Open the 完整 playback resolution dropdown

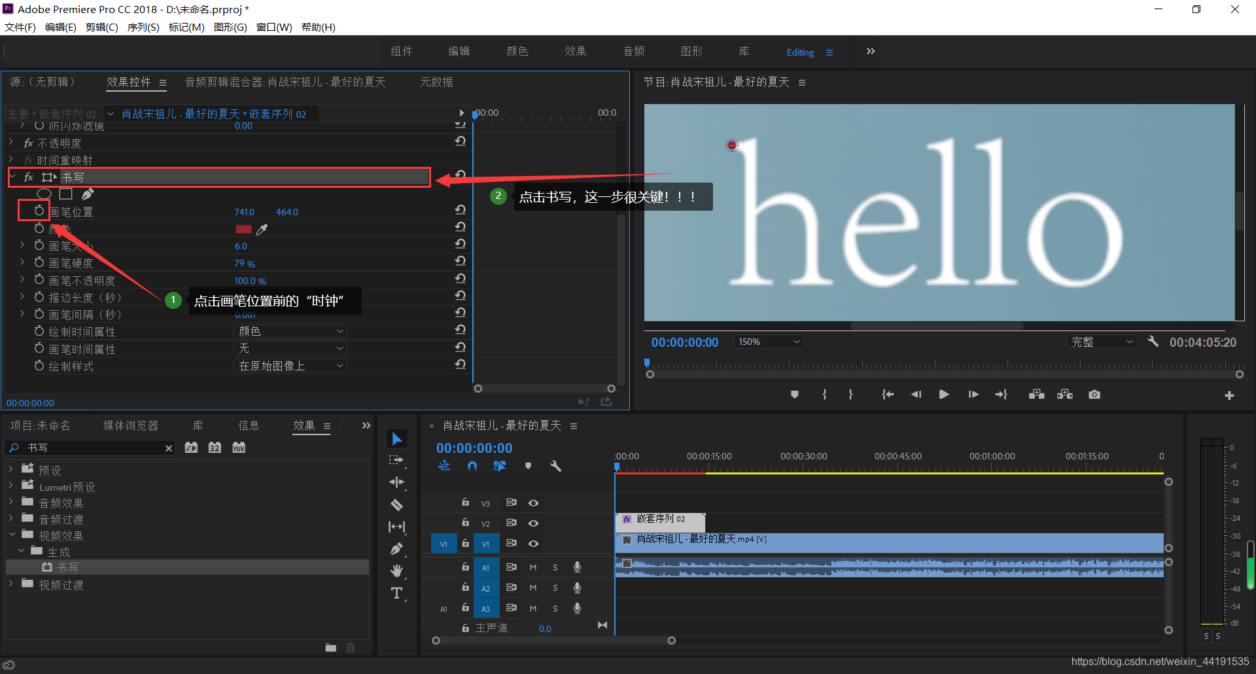(1102, 342)
